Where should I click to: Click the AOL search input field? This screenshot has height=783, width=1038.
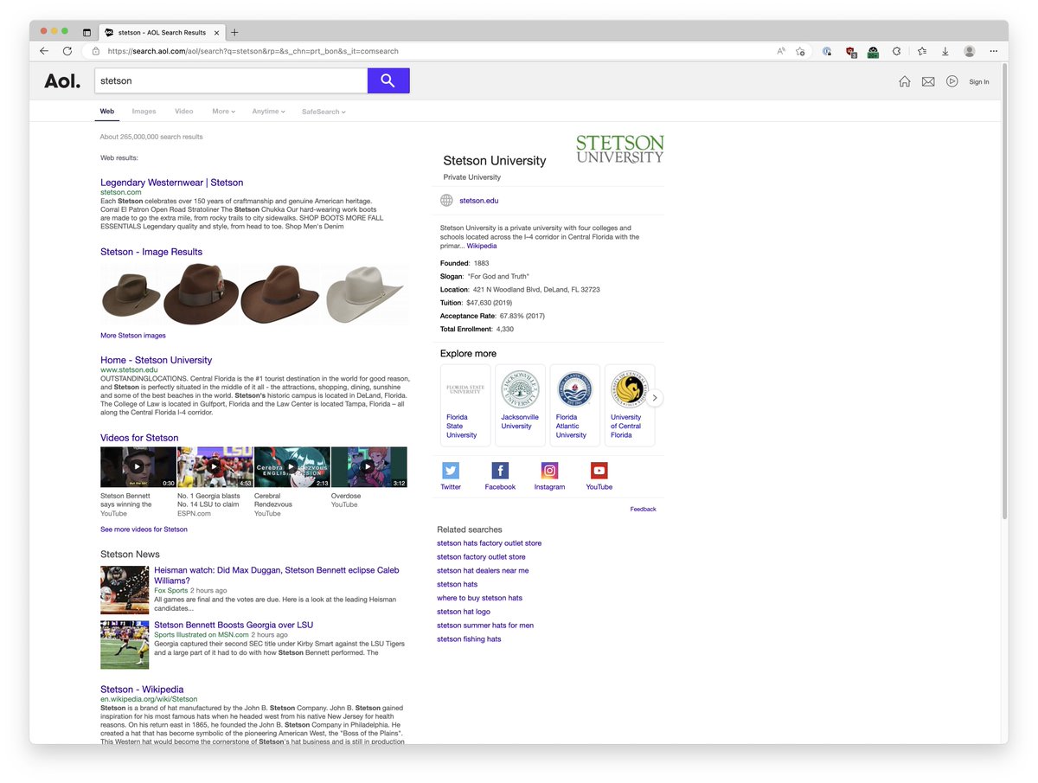pos(231,80)
